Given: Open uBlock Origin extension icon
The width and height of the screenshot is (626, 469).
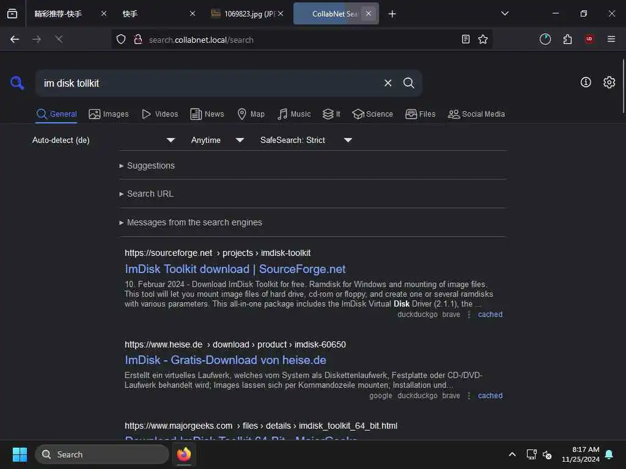Looking at the screenshot, I should point(589,39).
